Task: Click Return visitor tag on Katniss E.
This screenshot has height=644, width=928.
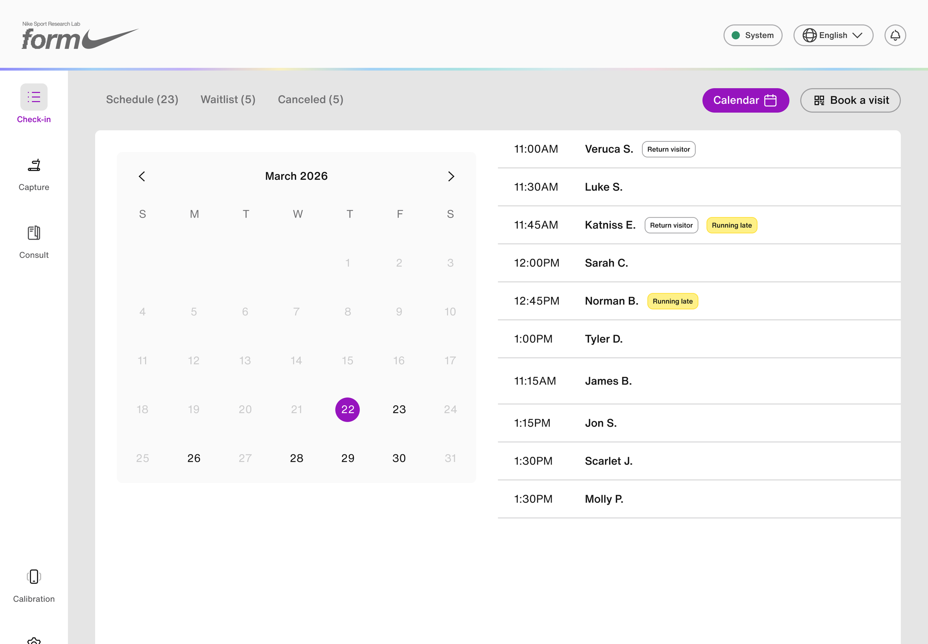Action: (671, 225)
